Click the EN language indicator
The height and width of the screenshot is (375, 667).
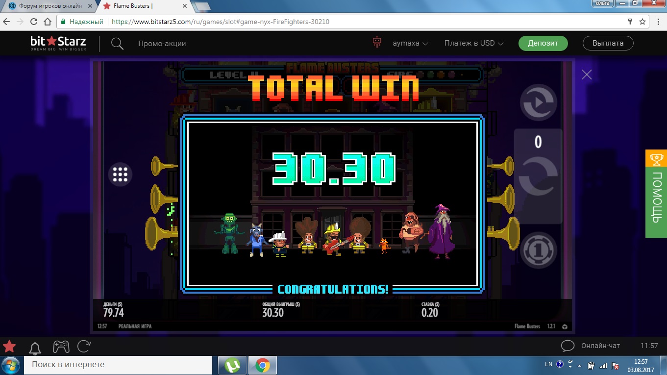[x=549, y=365]
